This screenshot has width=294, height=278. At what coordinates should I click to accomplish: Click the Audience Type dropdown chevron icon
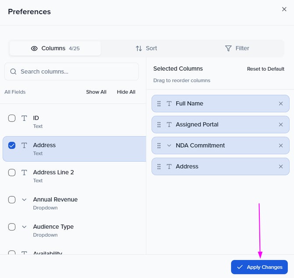[24, 227]
